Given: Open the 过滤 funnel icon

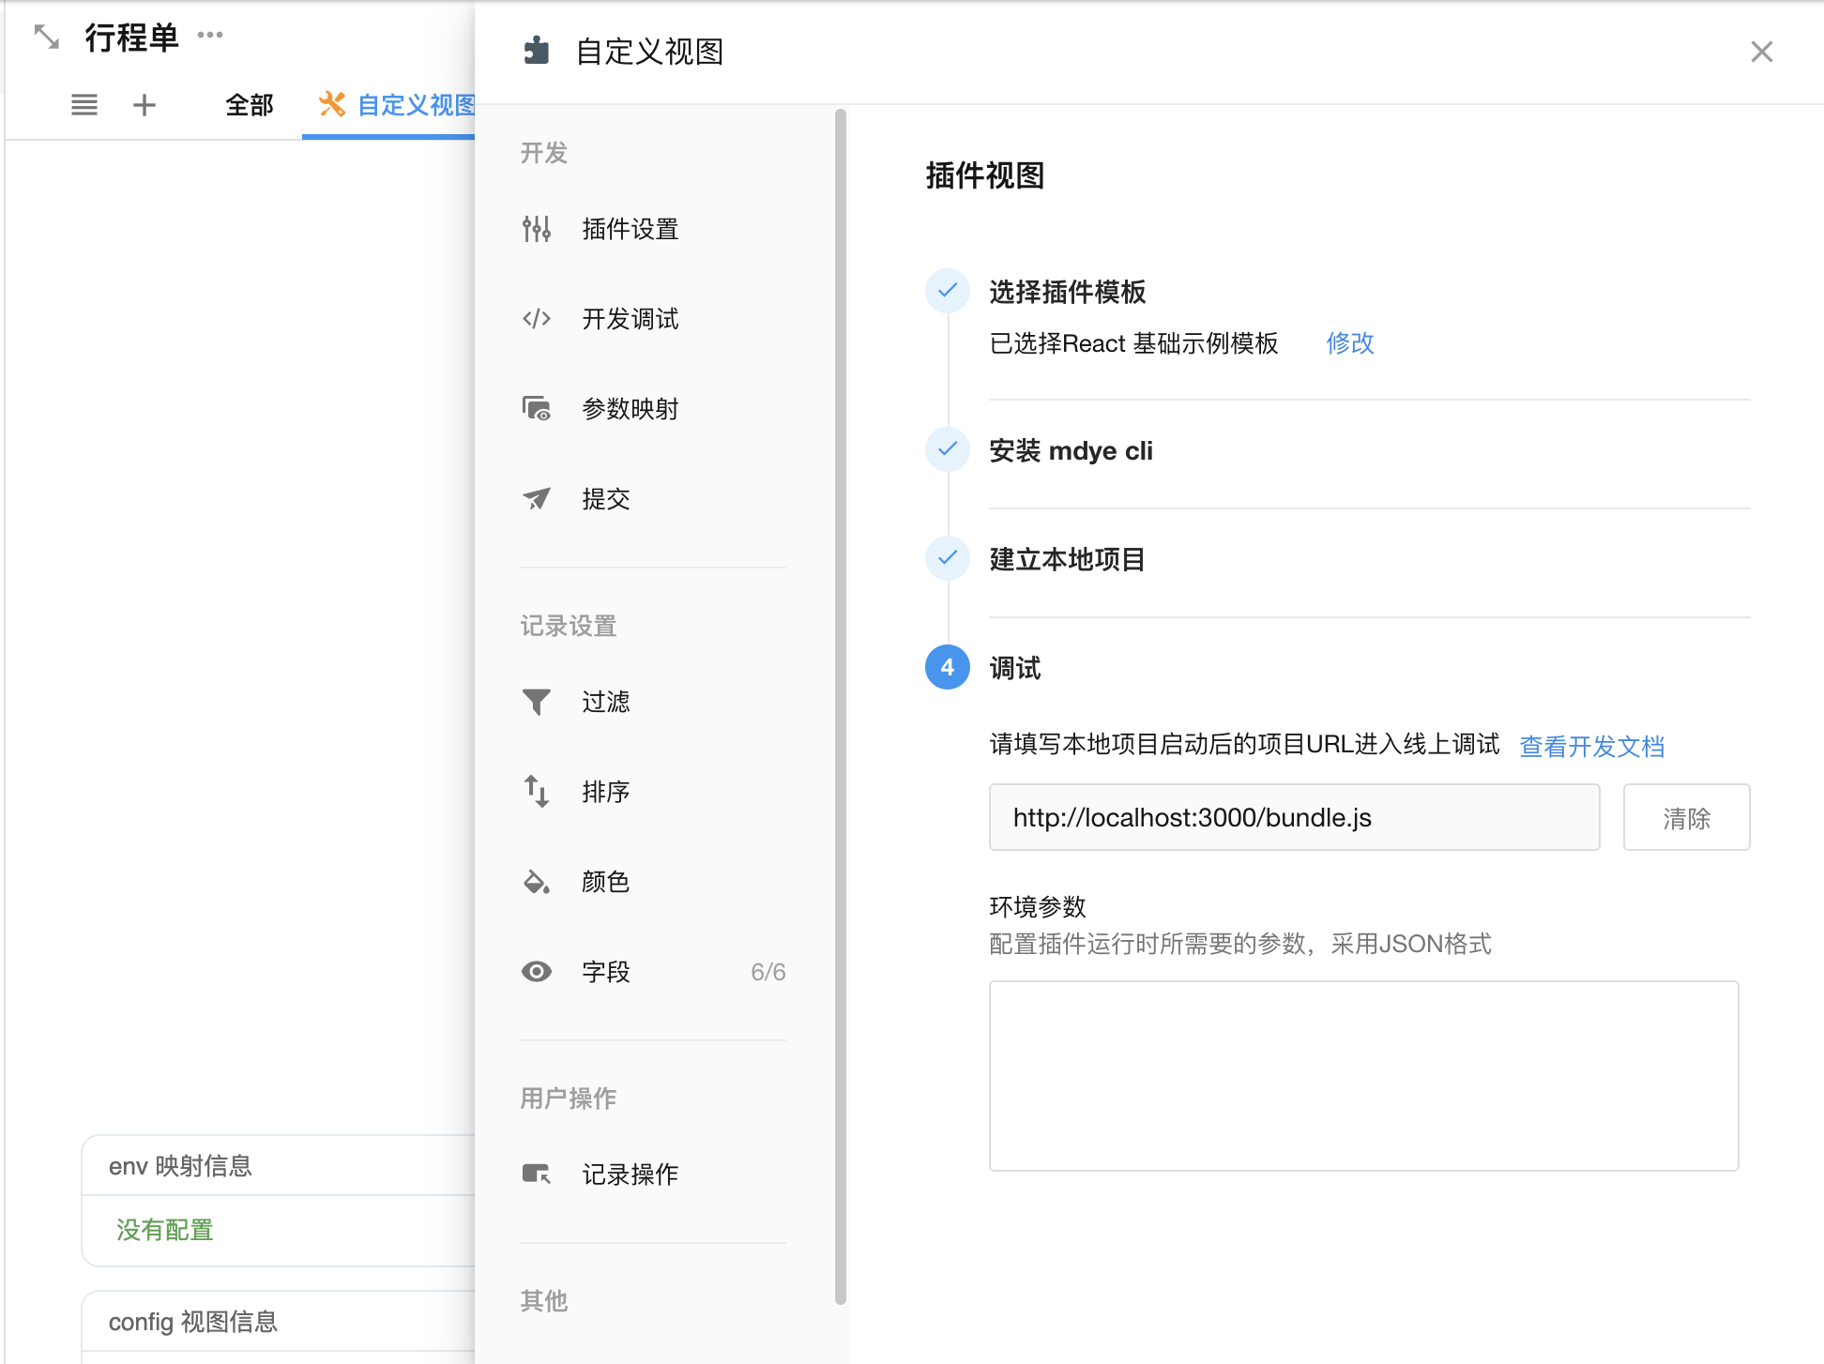Looking at the screenshot, I should (537, 702).
